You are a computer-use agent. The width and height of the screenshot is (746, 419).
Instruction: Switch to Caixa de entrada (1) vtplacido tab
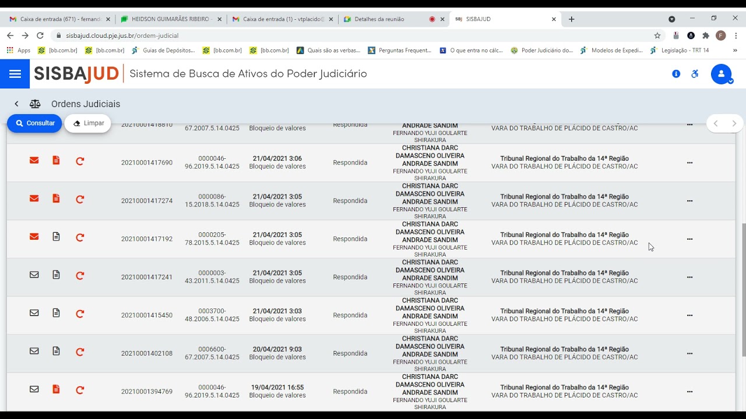(x=281, y=19)
